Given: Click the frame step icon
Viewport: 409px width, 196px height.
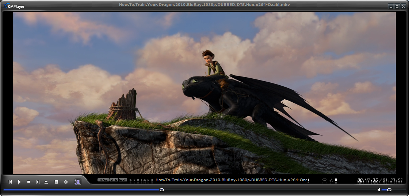Looking at the screenshot, I should pyautogui.click(x=131, y=180).
